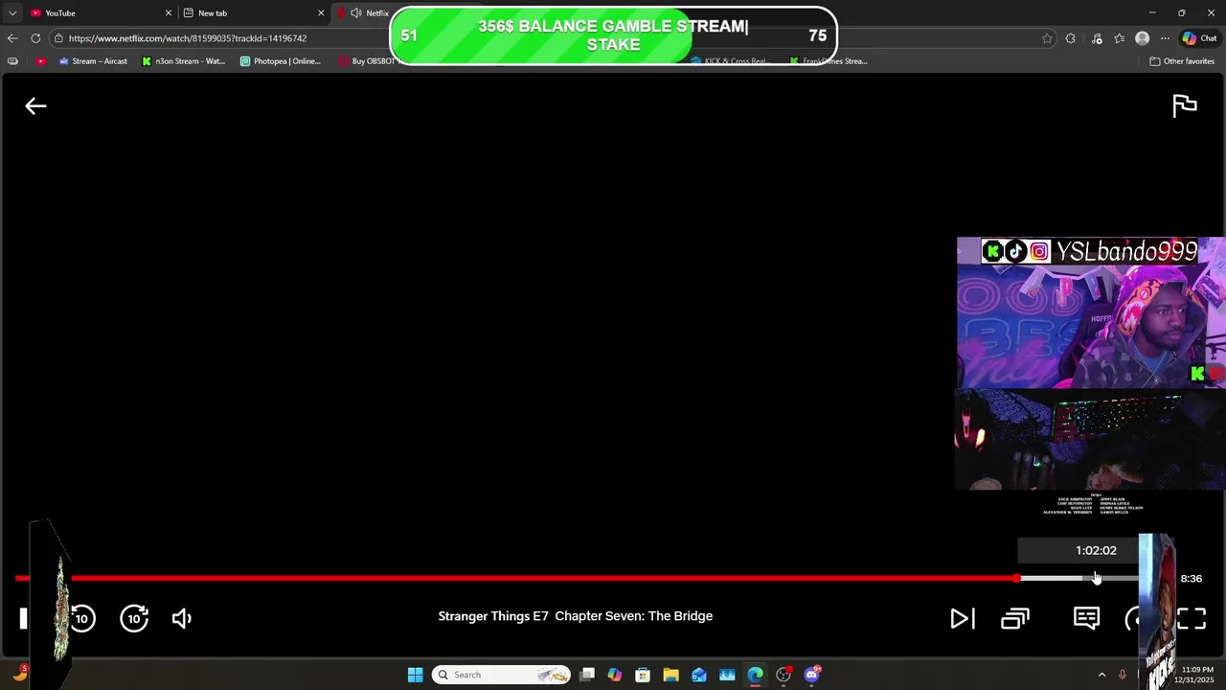Enter fullscreen mode in the Netflix player
The width and height of the screenshot is (1226, 690).
(1192, 618)
